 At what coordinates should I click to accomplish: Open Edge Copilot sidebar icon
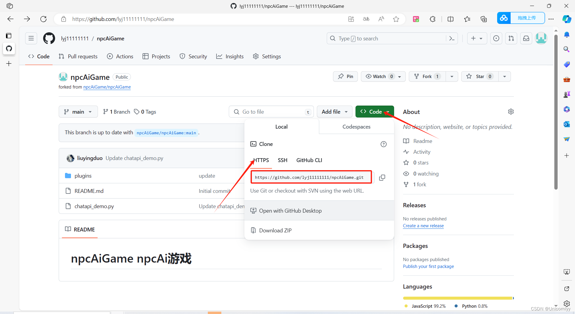pos(567,19)
